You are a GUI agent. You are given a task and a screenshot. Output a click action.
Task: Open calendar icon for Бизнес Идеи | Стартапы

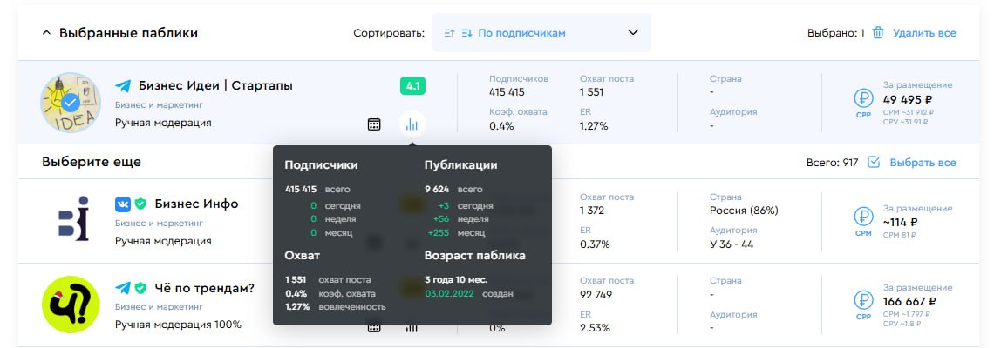pos(374,124)
